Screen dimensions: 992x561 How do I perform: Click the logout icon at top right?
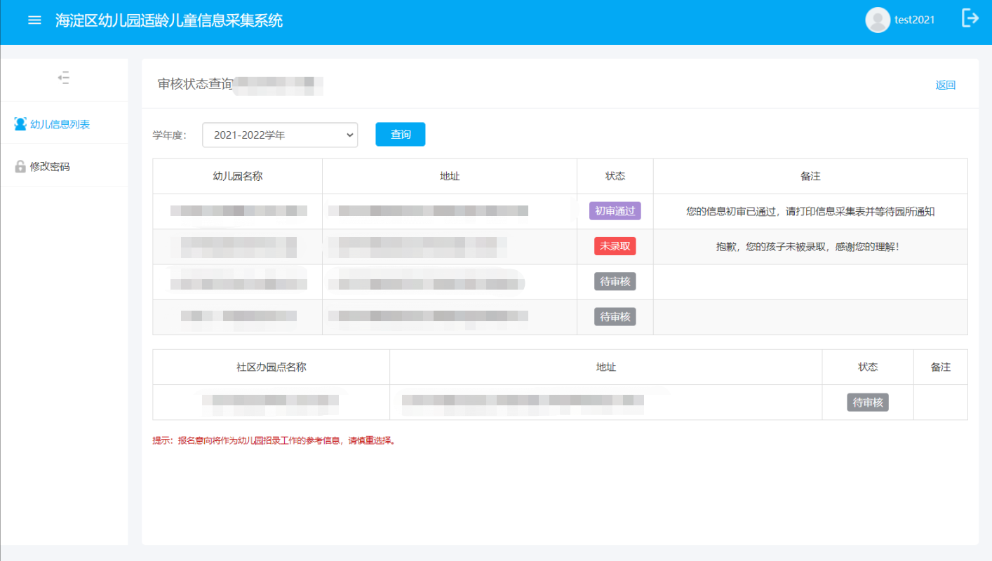tap(970, 19)
